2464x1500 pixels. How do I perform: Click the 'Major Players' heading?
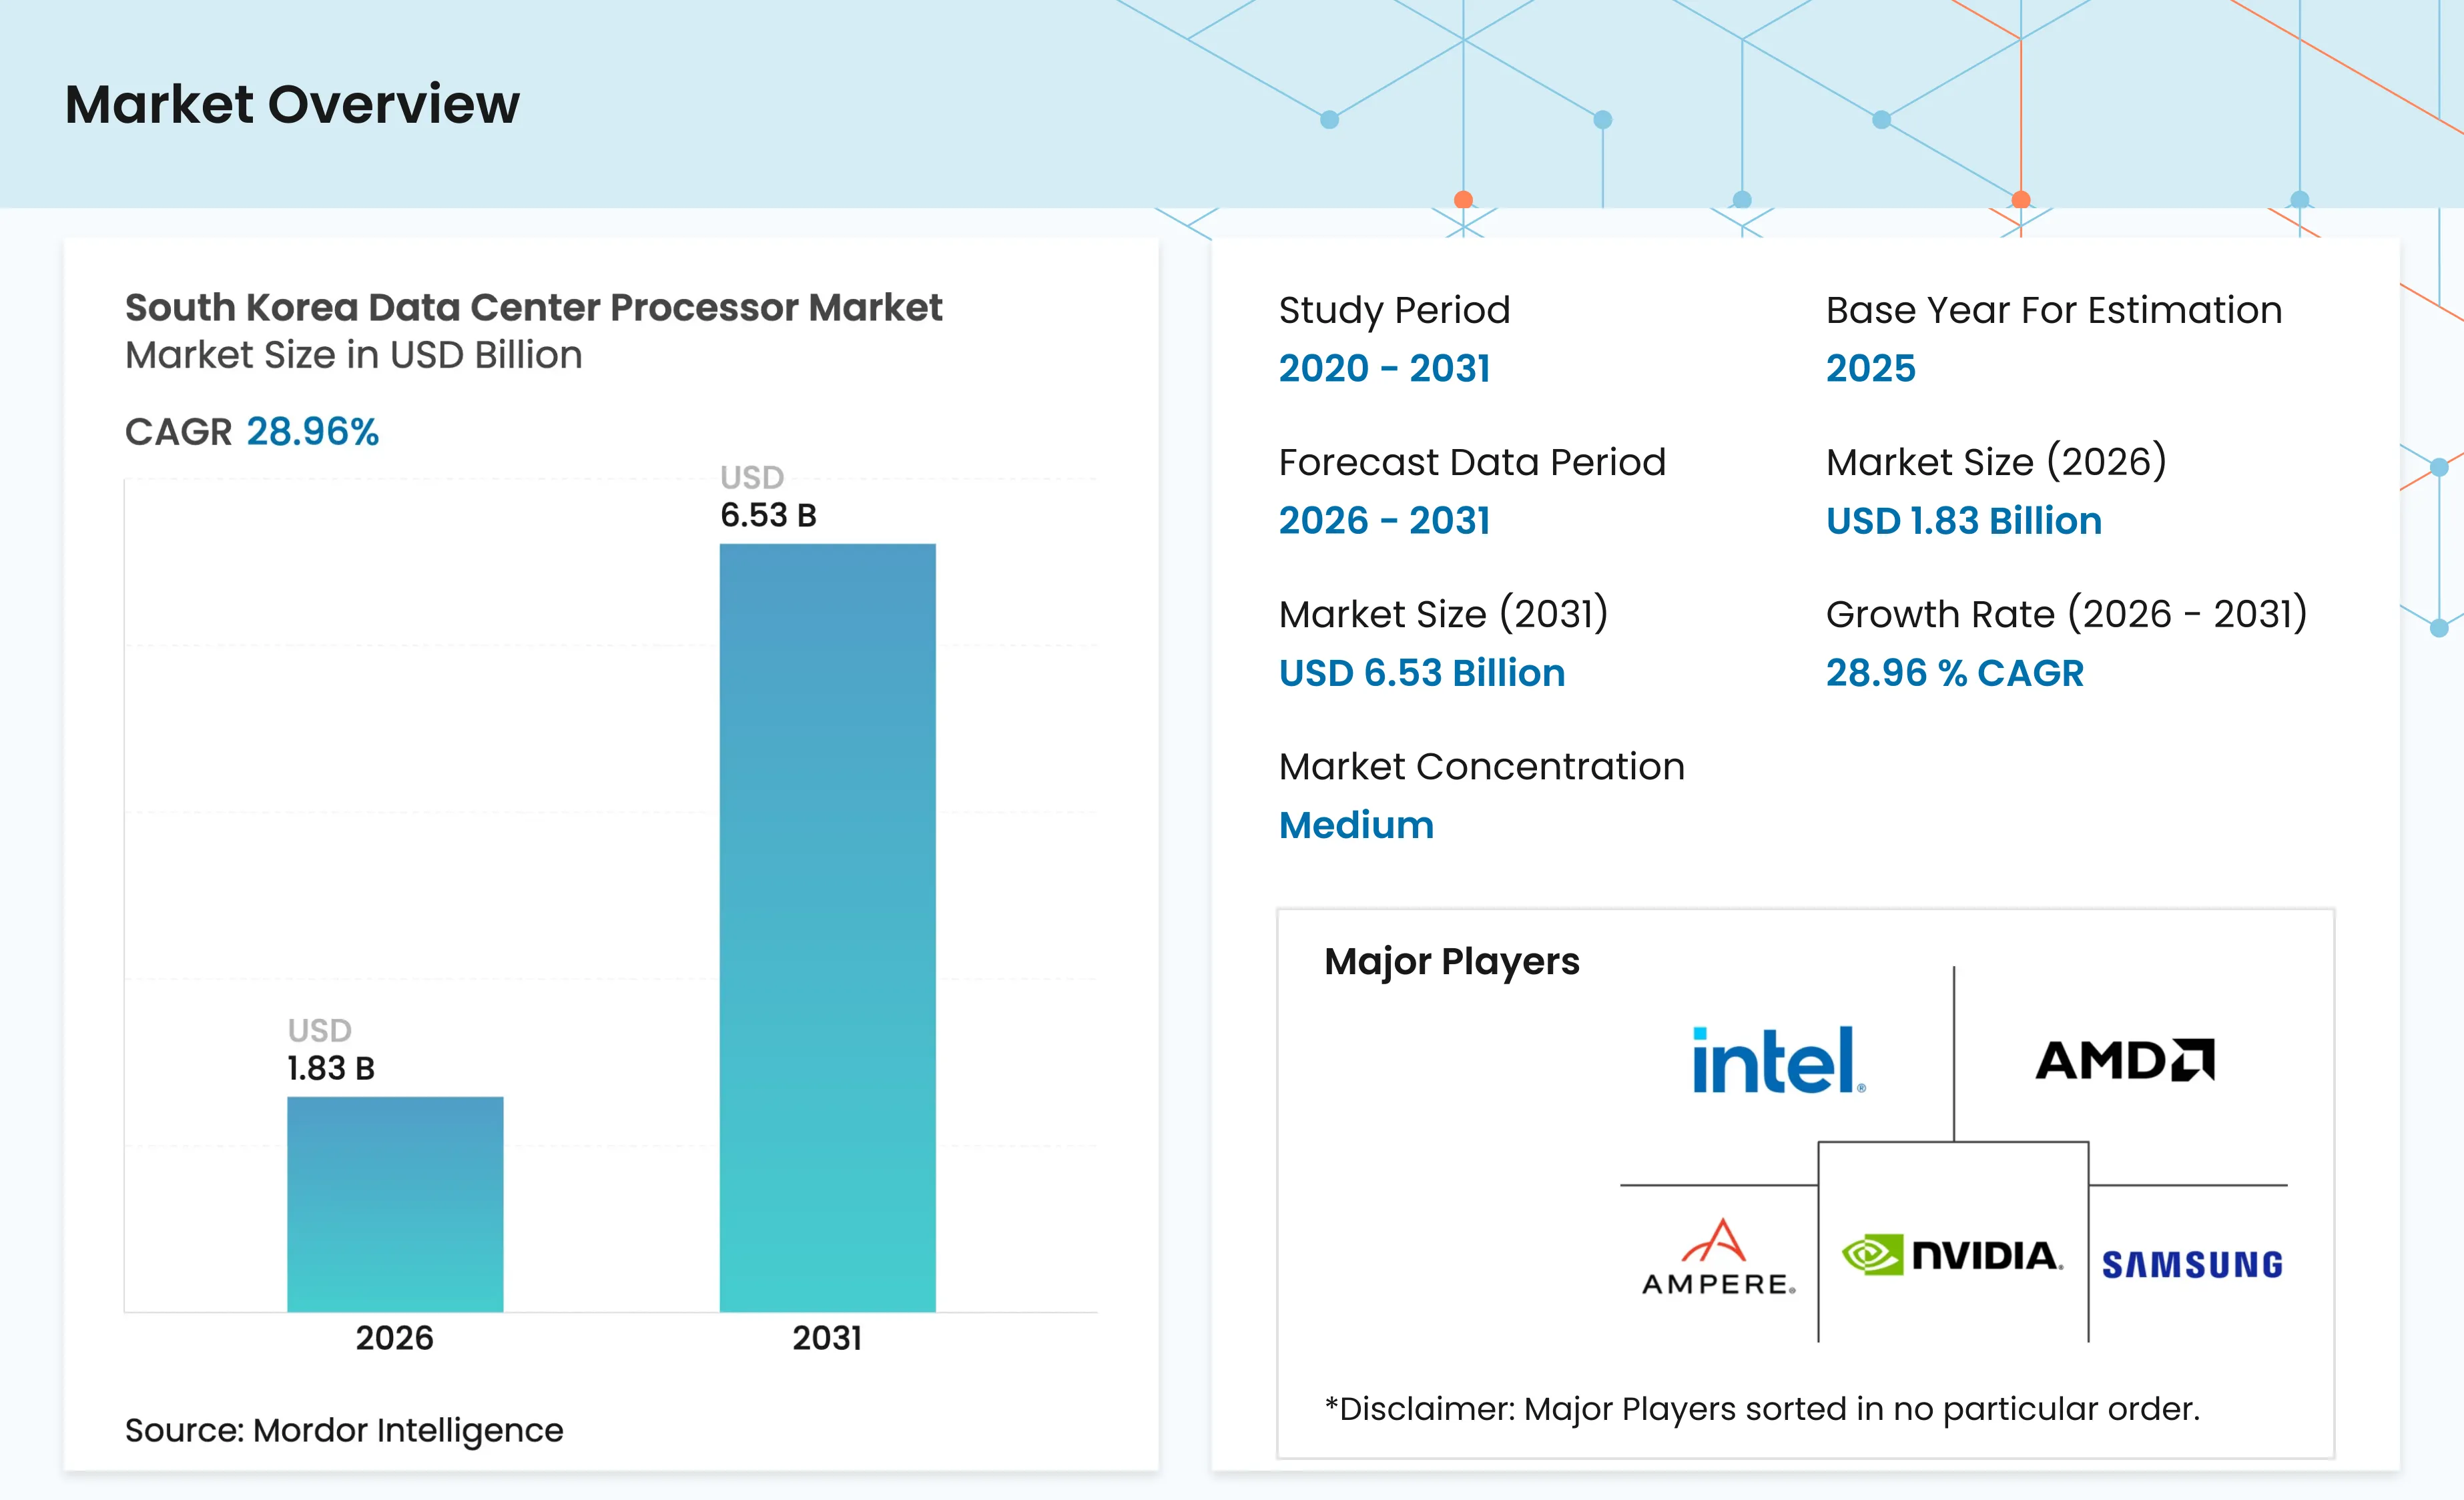click(x=1451, y=961)
